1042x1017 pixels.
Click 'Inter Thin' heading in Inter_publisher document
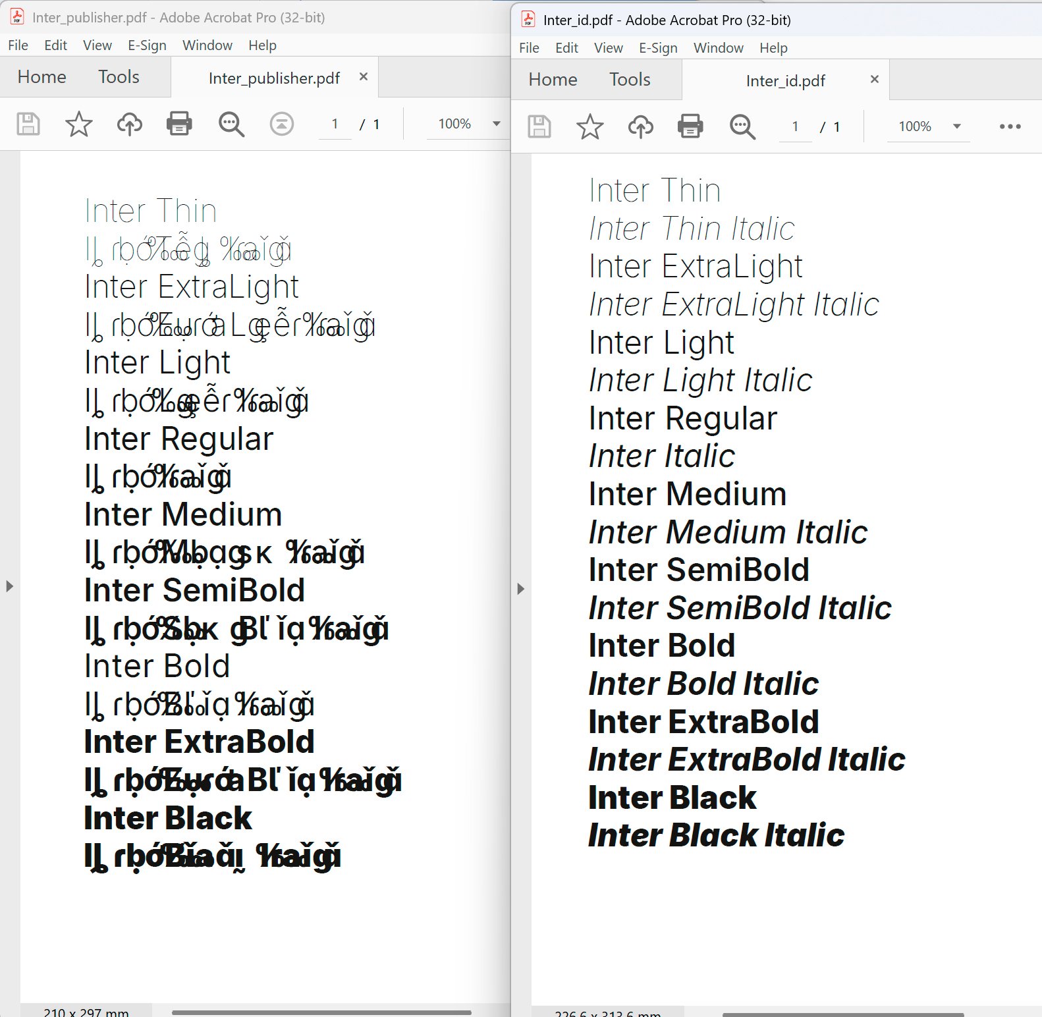151,211
